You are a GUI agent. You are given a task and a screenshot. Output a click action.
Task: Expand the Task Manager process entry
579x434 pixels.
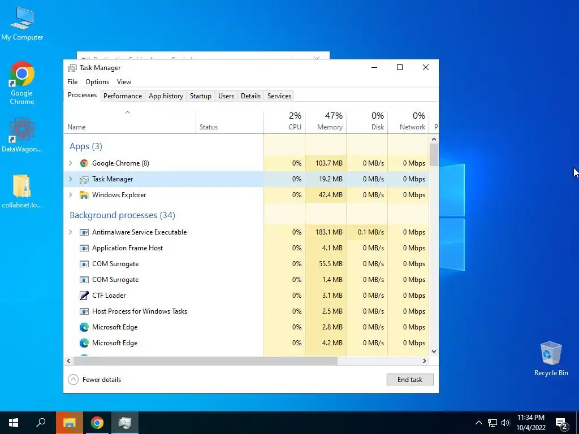pyautogui.click(x=71, y=179)
